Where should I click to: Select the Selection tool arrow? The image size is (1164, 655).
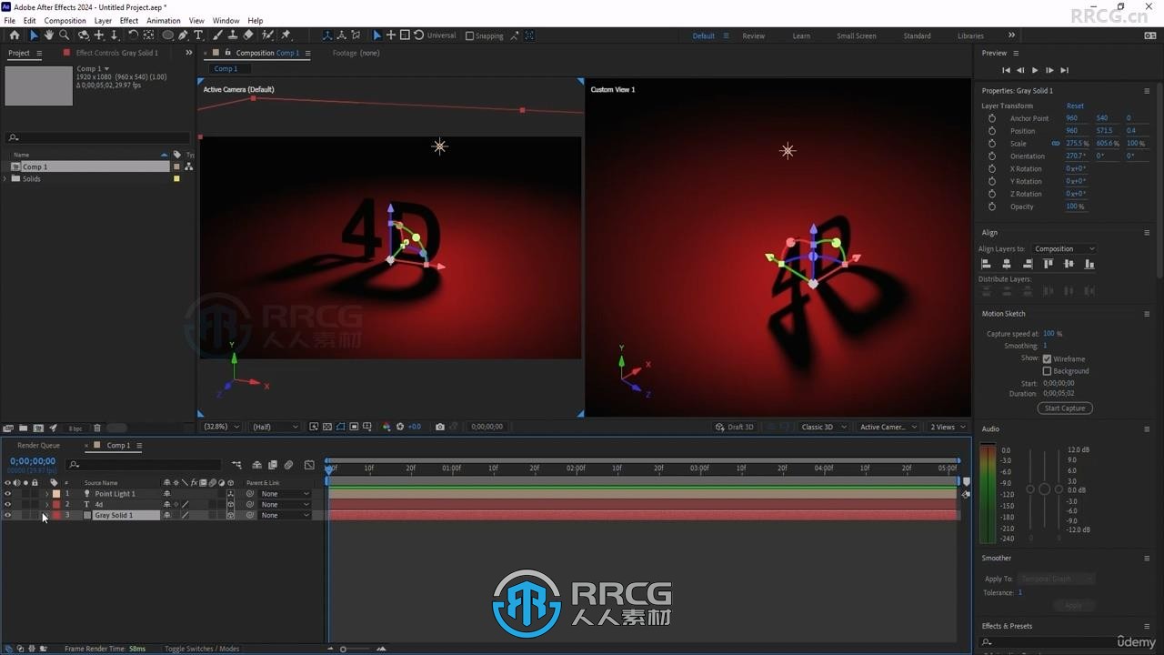[x=34, y=35]
